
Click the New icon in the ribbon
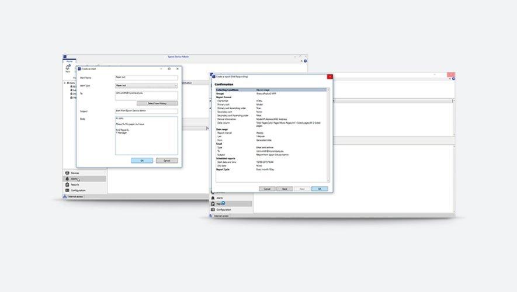(x=68, y=68)
